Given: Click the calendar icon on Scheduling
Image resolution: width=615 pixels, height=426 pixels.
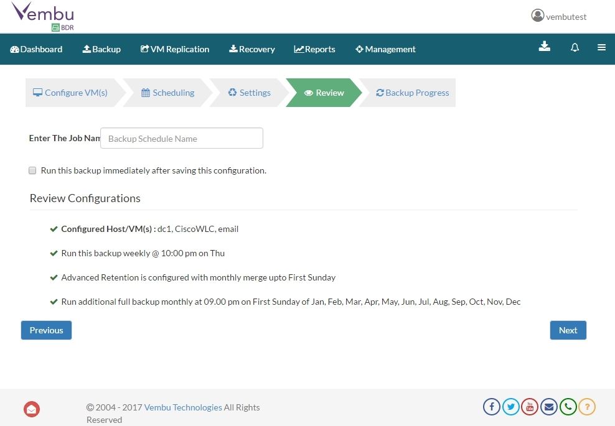Looking at the screenshot, I should [146, 93].
